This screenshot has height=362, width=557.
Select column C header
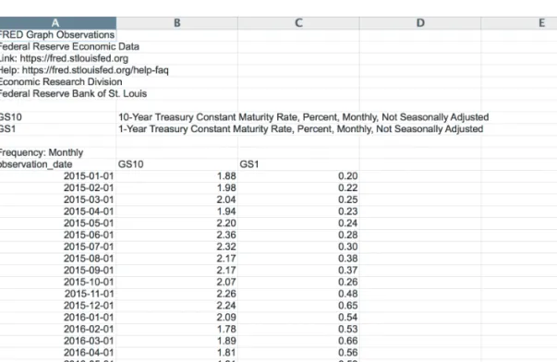pyautogui.click(x=298, y=23)
